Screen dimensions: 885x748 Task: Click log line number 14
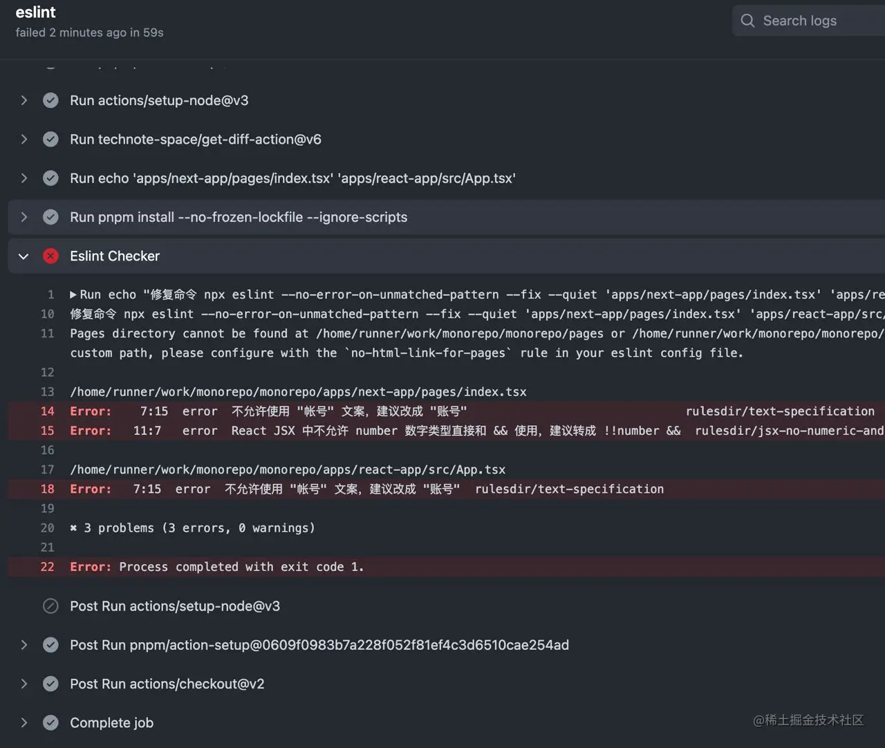click(47, 411)
